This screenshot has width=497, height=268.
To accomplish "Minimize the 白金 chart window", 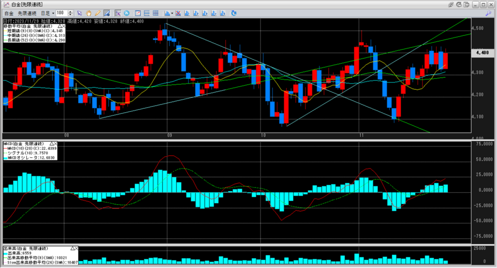I will 476,4.
